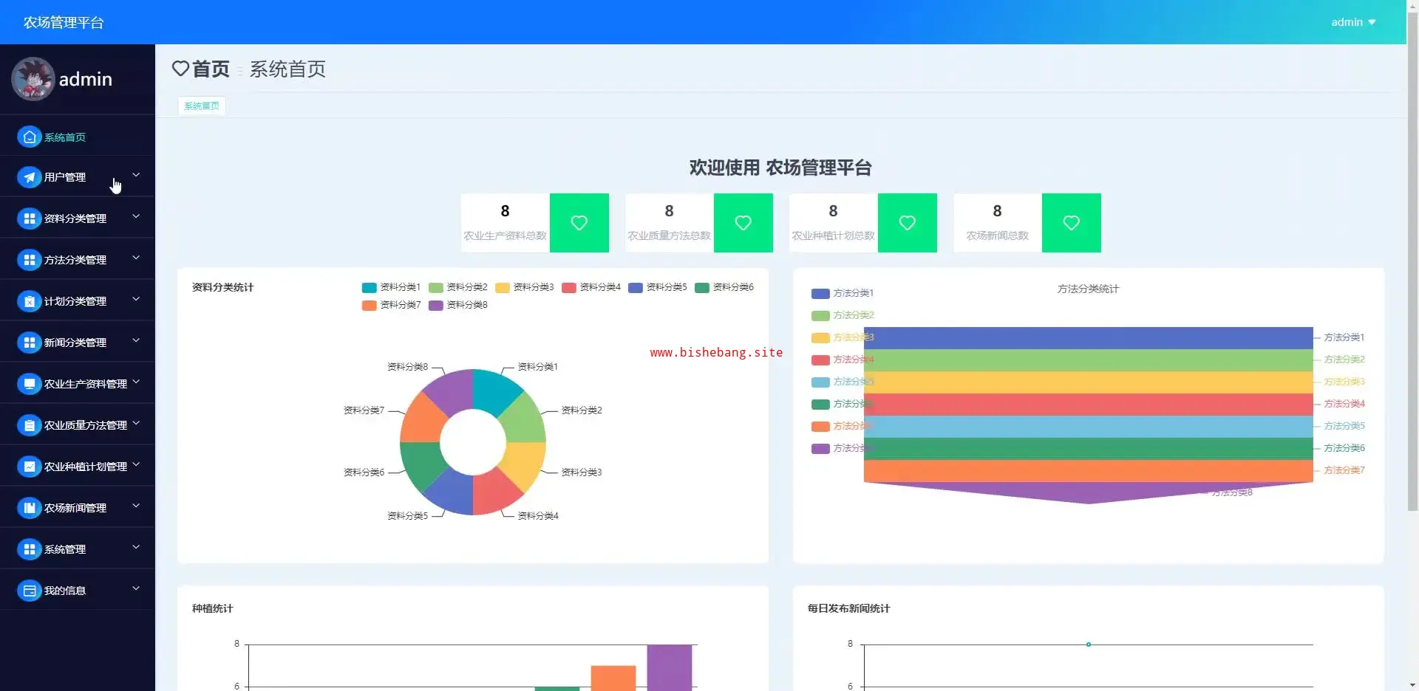Open the 我的信息 sidebar menu

[65, 591]
